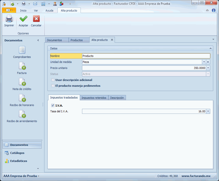Switch to the Productos document tab
219x181 pixels.
click(77, 40)
